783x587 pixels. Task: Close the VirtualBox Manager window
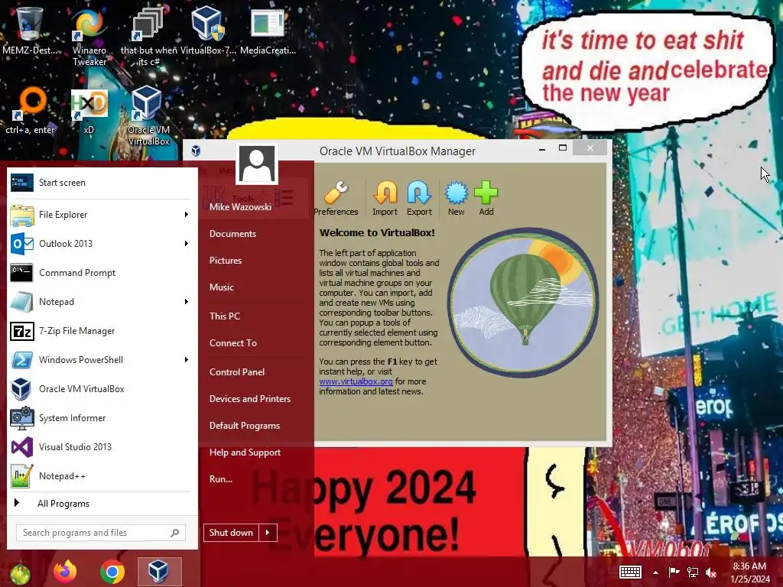point(590,148)
